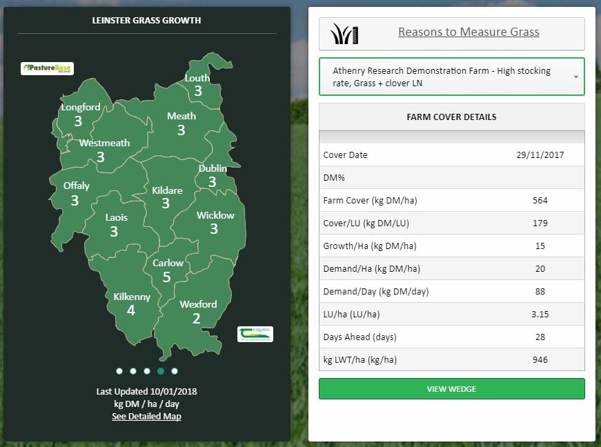
Task: Select Louth county on the map
Action: pos(198,84)
